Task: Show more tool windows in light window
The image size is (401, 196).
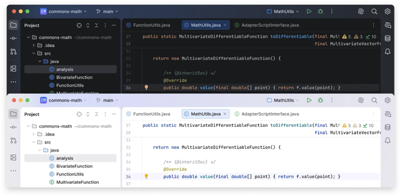Action: tap(13, 170)
